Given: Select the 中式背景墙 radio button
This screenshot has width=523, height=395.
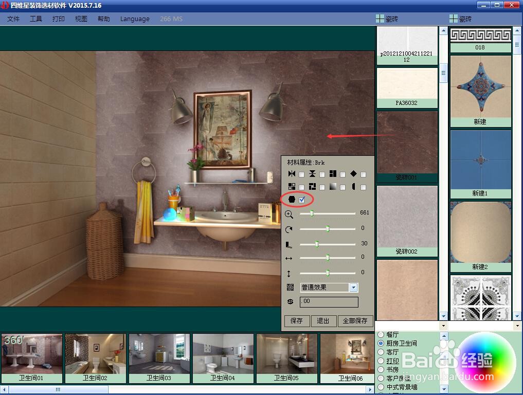Looking at the screenshot, I should coord(381,387).
